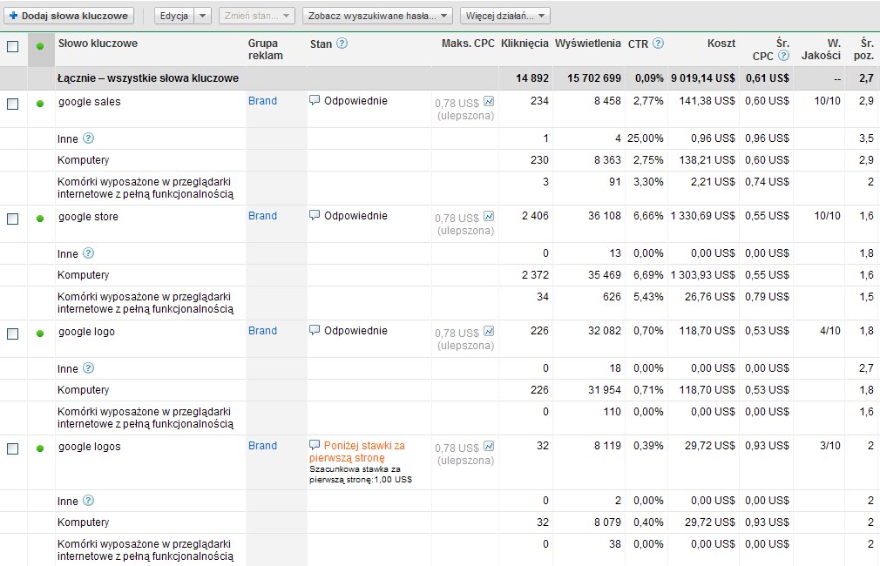The width and height of the screenshot is (880, 566).
Task: Click cost 141,38 US$ for google sales
Action: click(707, 100)
